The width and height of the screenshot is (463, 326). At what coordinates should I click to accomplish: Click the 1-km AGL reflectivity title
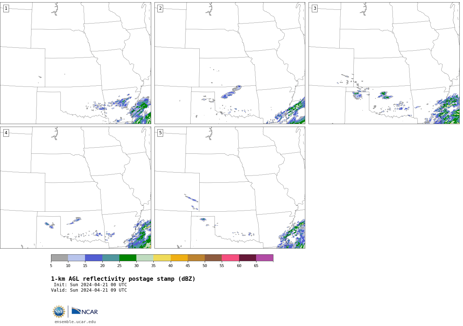pos(123,279)
